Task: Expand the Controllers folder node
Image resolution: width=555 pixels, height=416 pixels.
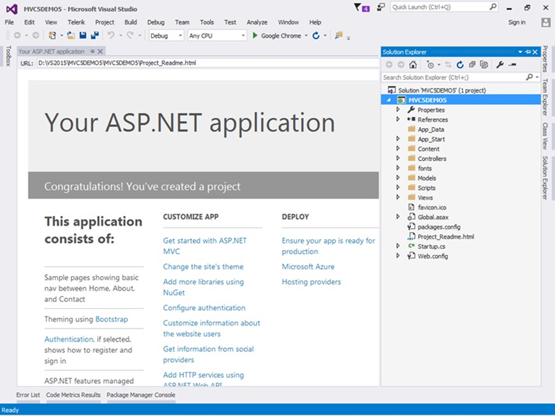Action: click(x=398, y=159)
